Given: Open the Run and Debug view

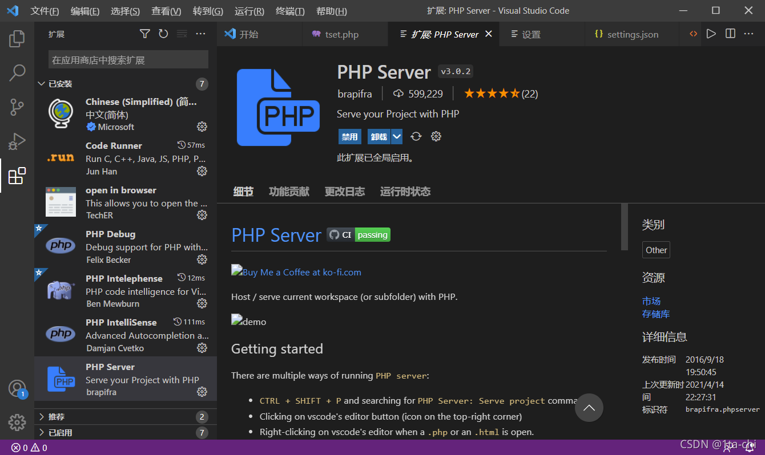Looking at the screenshot, I should (x=17, y=141).
